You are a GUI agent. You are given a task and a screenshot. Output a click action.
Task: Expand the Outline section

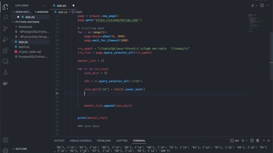21,149
